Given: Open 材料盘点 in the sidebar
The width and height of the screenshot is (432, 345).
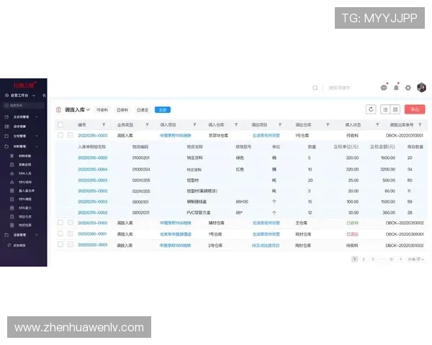Looking at the screenshot, I should [24, 208].
